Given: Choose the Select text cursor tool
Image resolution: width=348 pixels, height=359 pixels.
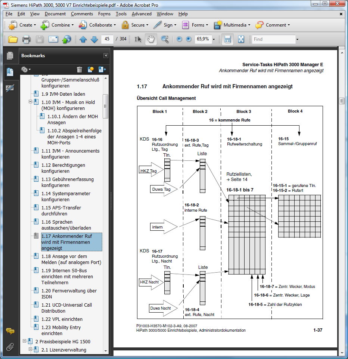Looking at the screenshot, I should (x=138, y=39).
